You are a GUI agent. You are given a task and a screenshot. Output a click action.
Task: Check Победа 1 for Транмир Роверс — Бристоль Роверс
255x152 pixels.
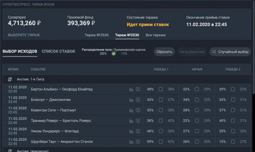click(x=161, y=120)
